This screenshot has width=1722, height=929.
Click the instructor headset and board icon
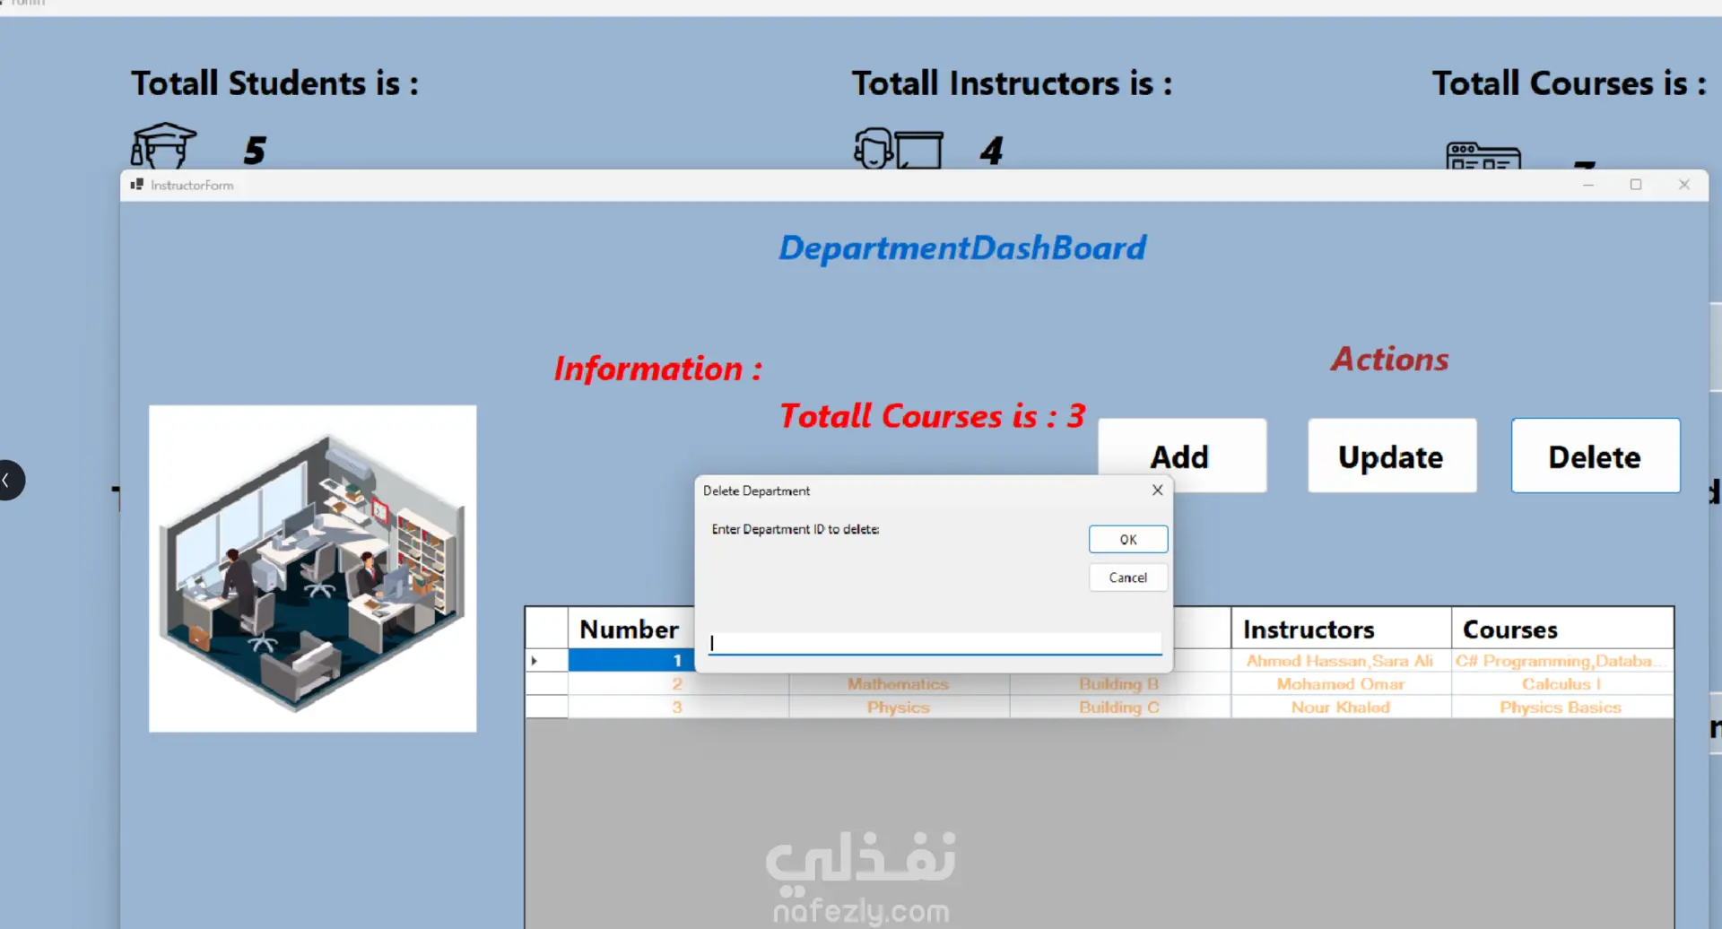(x=899, y=148)
